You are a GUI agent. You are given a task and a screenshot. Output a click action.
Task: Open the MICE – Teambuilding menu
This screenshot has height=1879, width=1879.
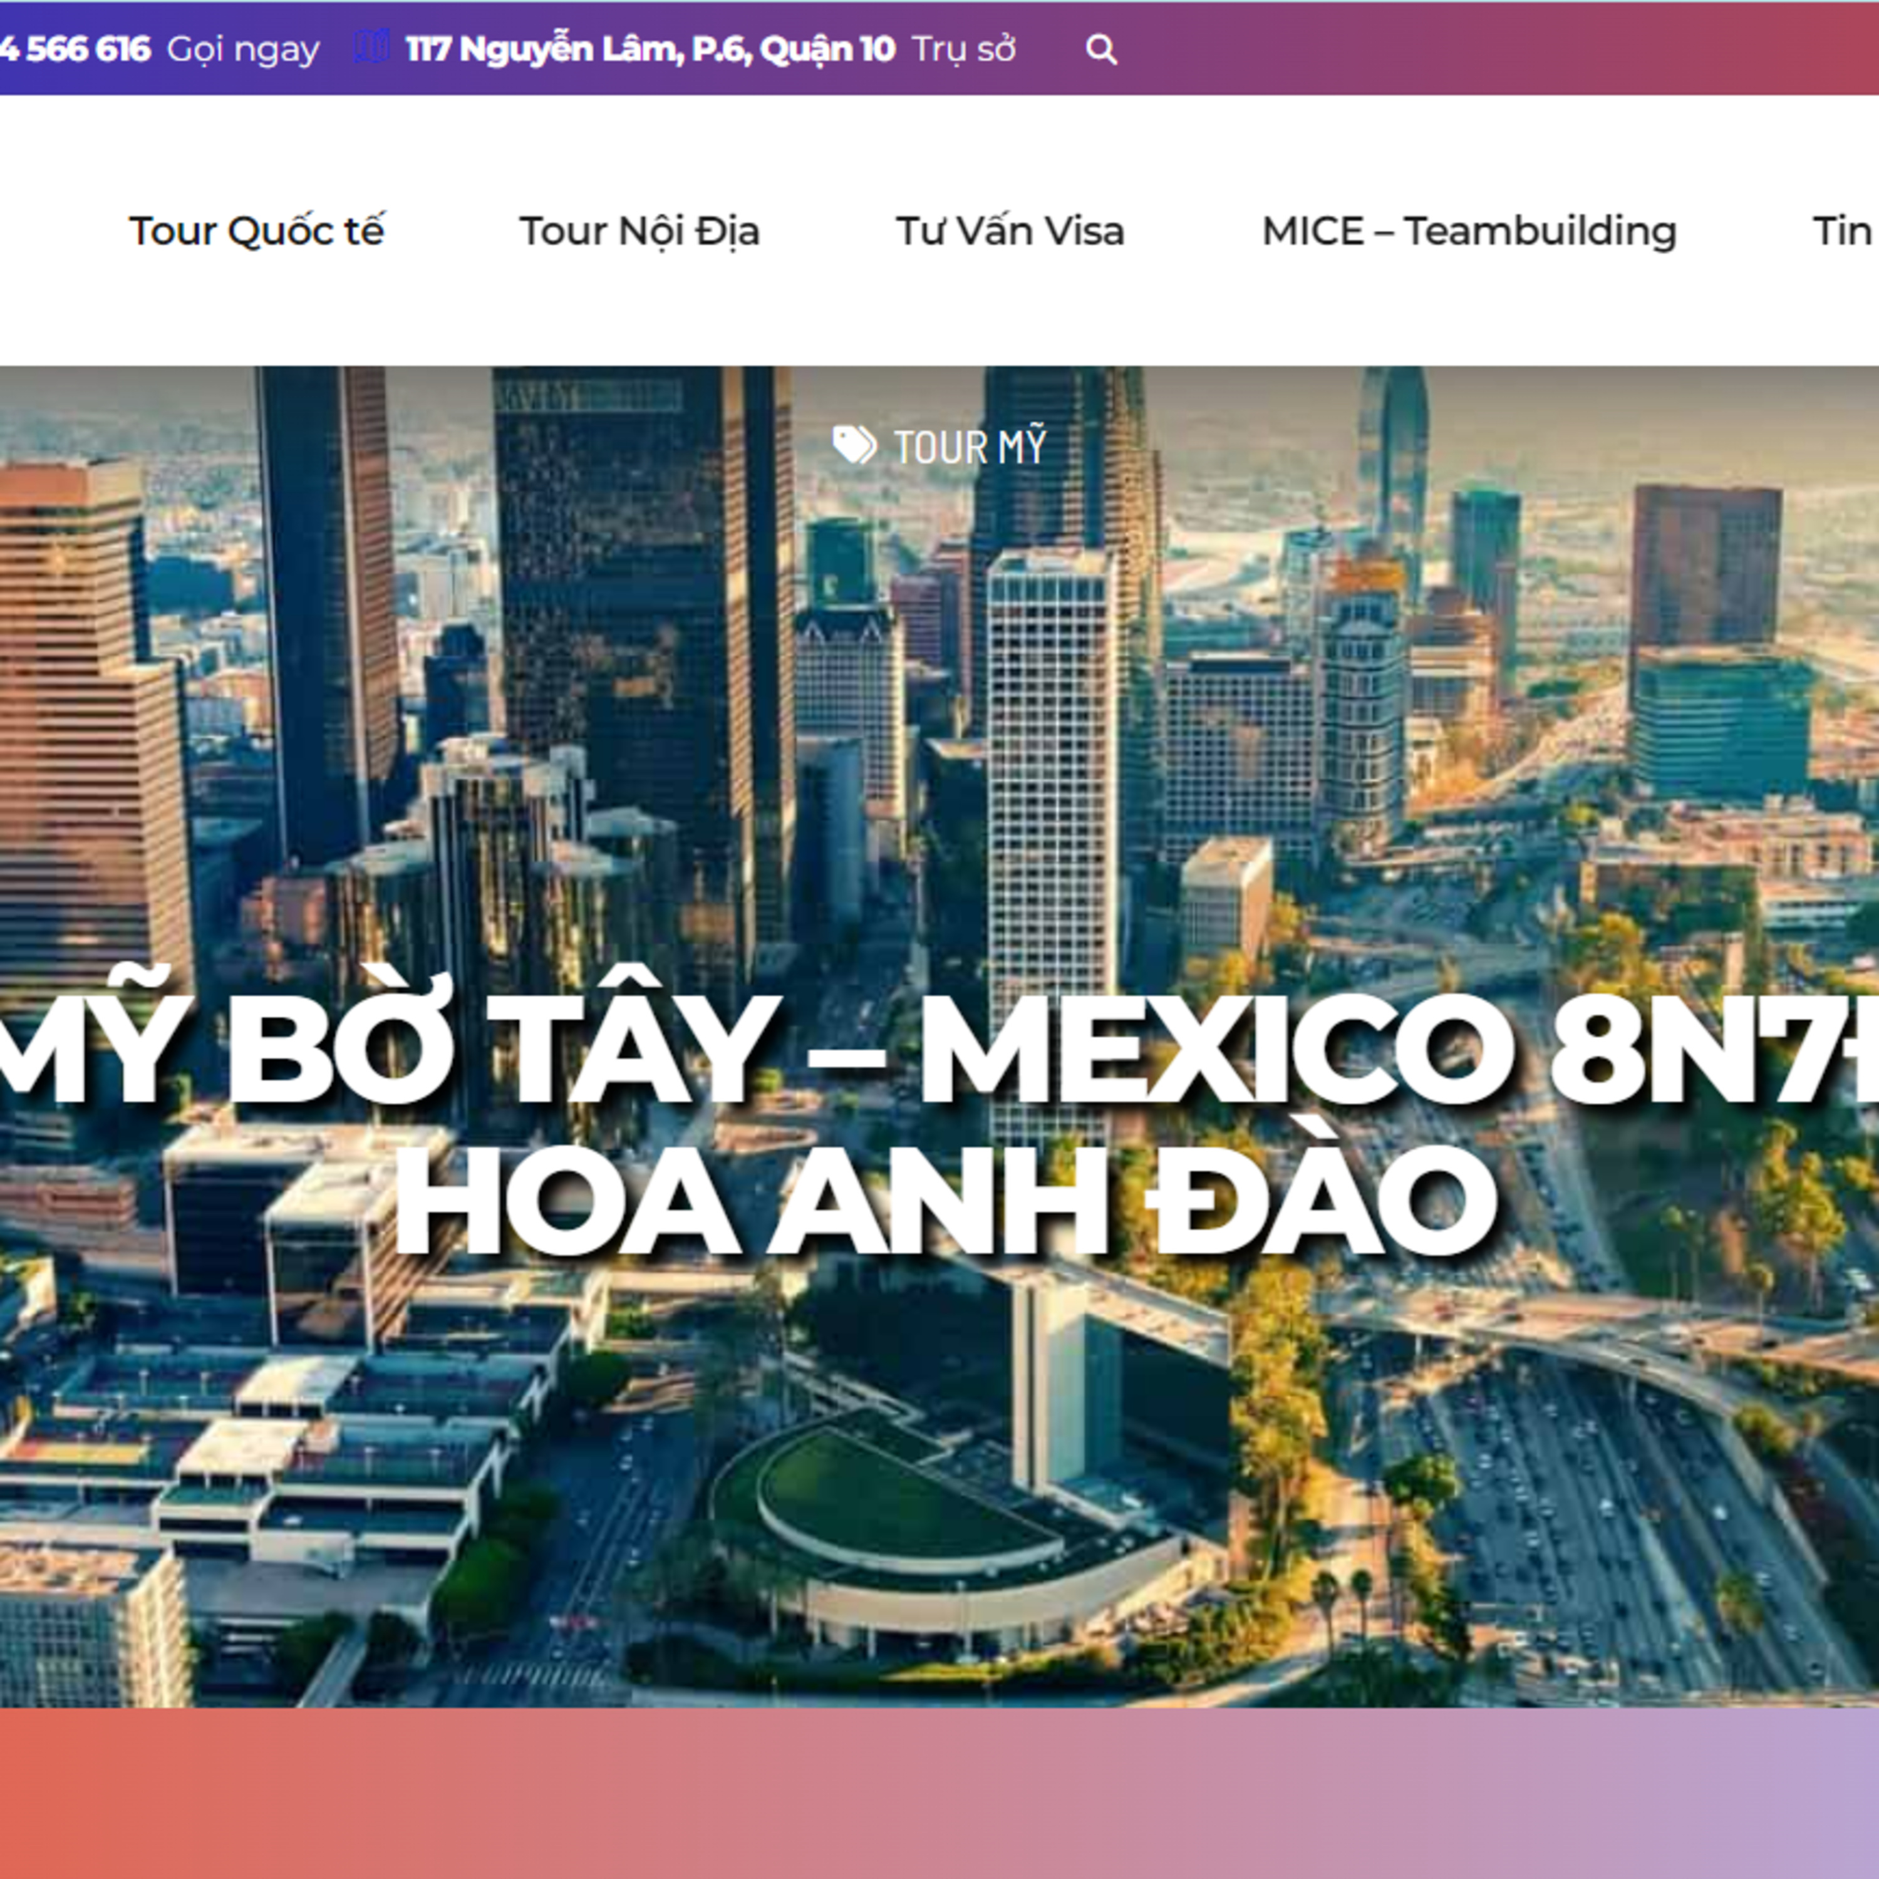tap(1469, 232)
